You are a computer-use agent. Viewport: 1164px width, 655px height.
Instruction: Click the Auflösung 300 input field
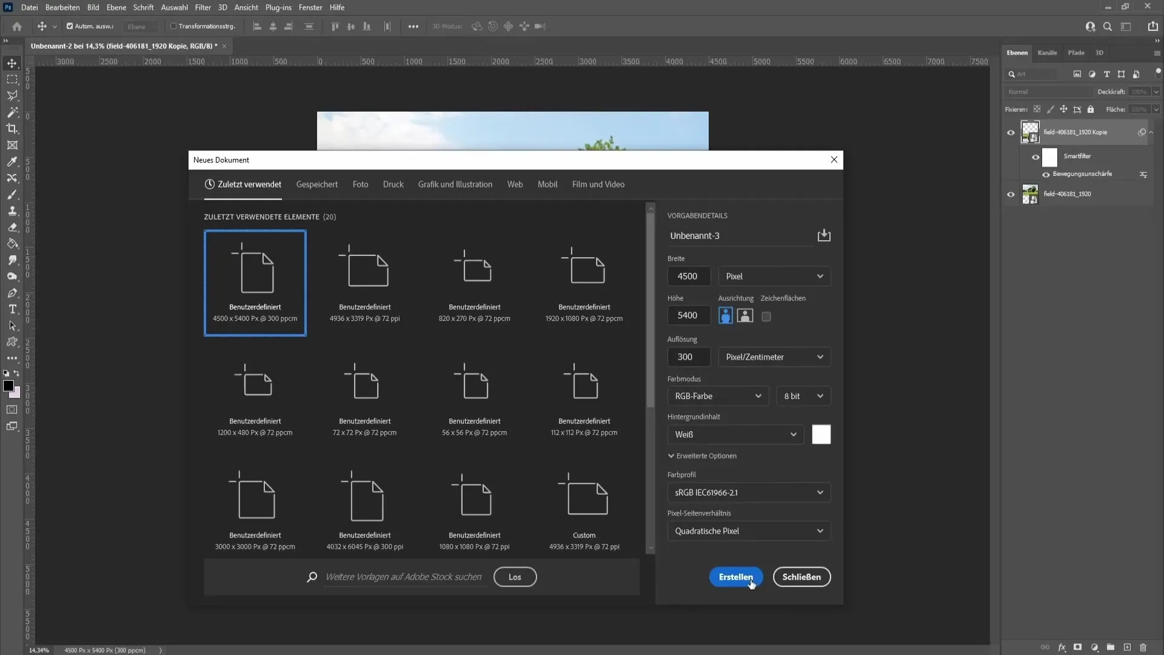[x=689, y=357]
